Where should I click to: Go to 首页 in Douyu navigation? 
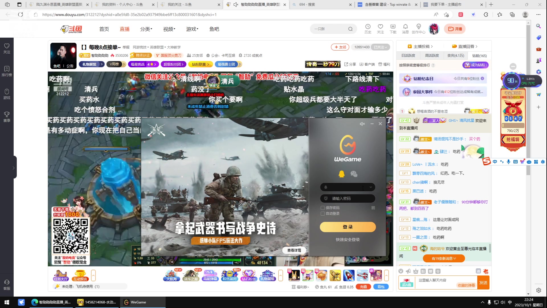coord(104,29)
